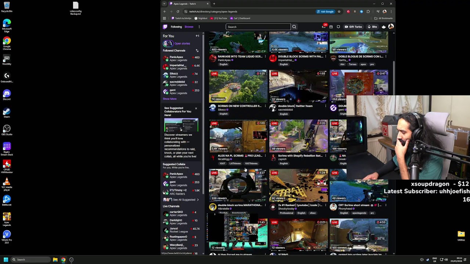
Task: Open stream options for RANKAGE INTO TEAM LIQUID
Action: point(265,56)
